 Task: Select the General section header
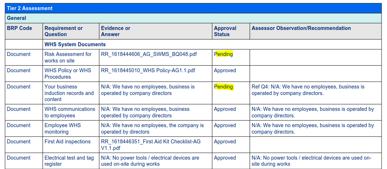(x=17, y=18)
